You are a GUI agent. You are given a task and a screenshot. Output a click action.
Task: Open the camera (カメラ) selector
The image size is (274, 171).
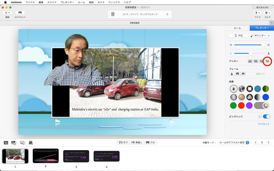267,13
